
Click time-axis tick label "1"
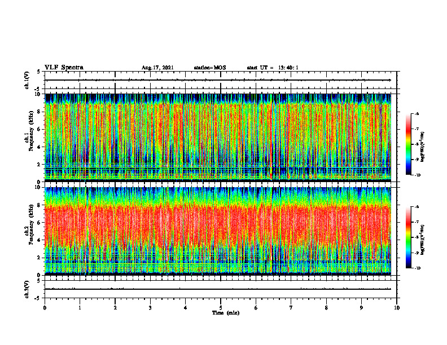point(80,308)
